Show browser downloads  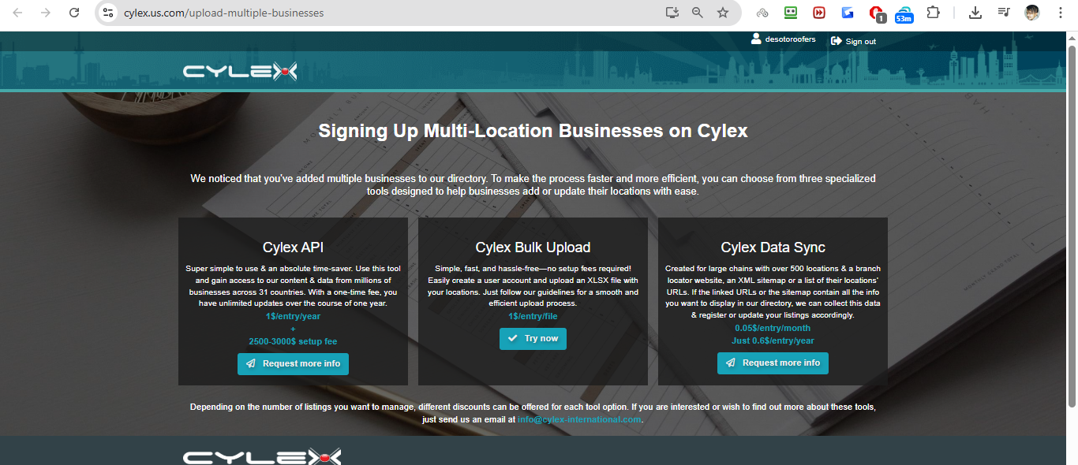coord(975,13)
